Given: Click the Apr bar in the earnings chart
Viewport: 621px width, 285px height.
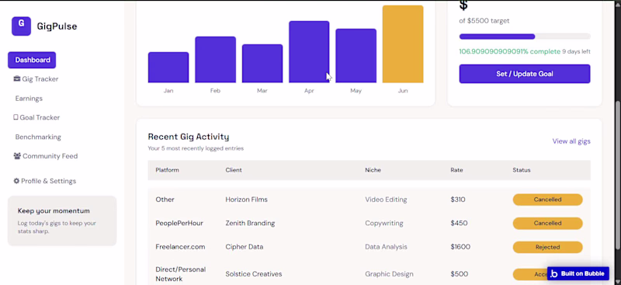Looking at the screenshot, I should click(x=309, y=52).
